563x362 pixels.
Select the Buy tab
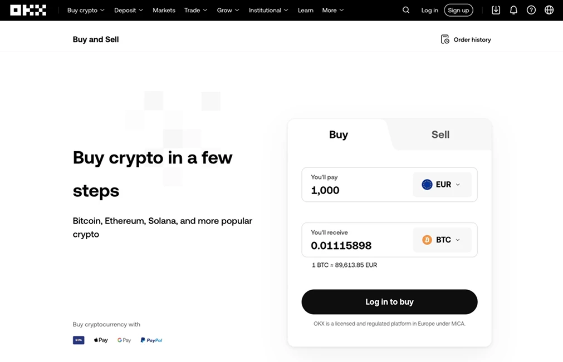[x=338, y=135]
